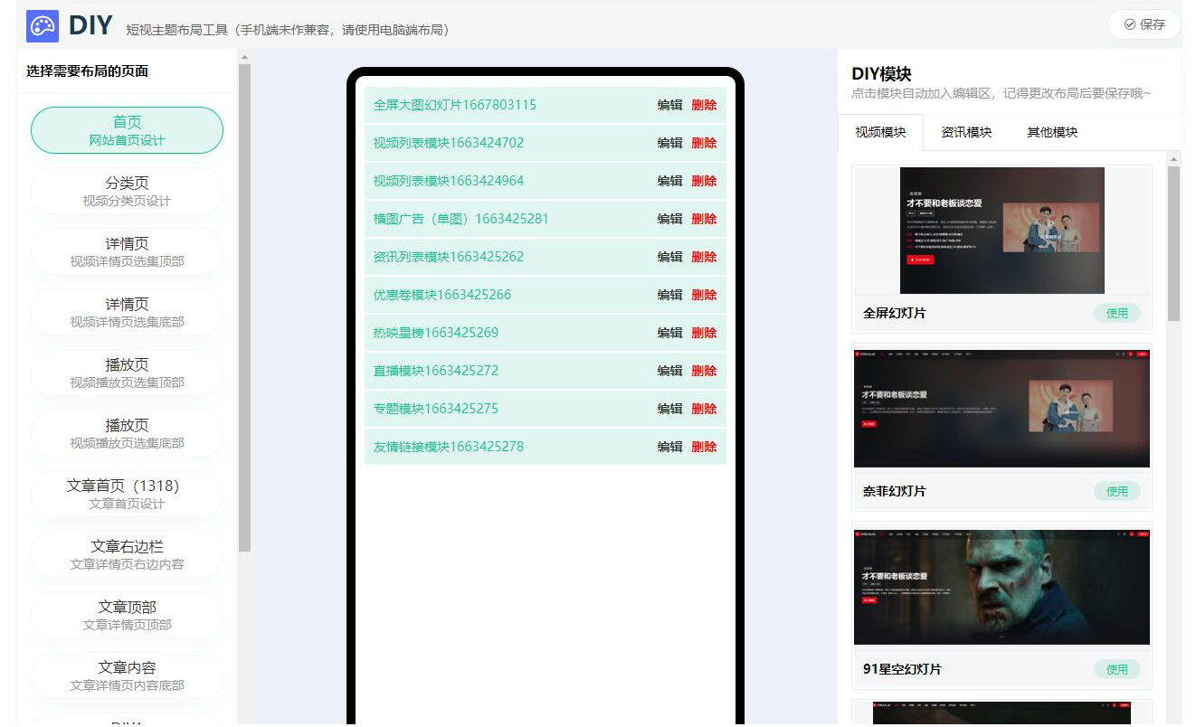
Task: Delete 优惠卷模块1663425266
Action: point(704,295)
